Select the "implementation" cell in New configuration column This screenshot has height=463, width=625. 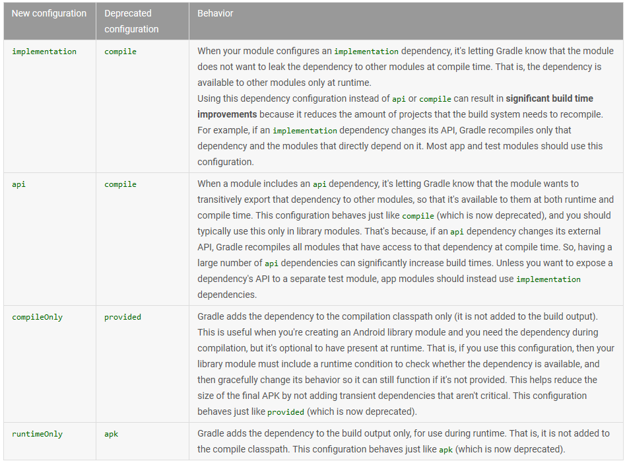tap(44, 52)
